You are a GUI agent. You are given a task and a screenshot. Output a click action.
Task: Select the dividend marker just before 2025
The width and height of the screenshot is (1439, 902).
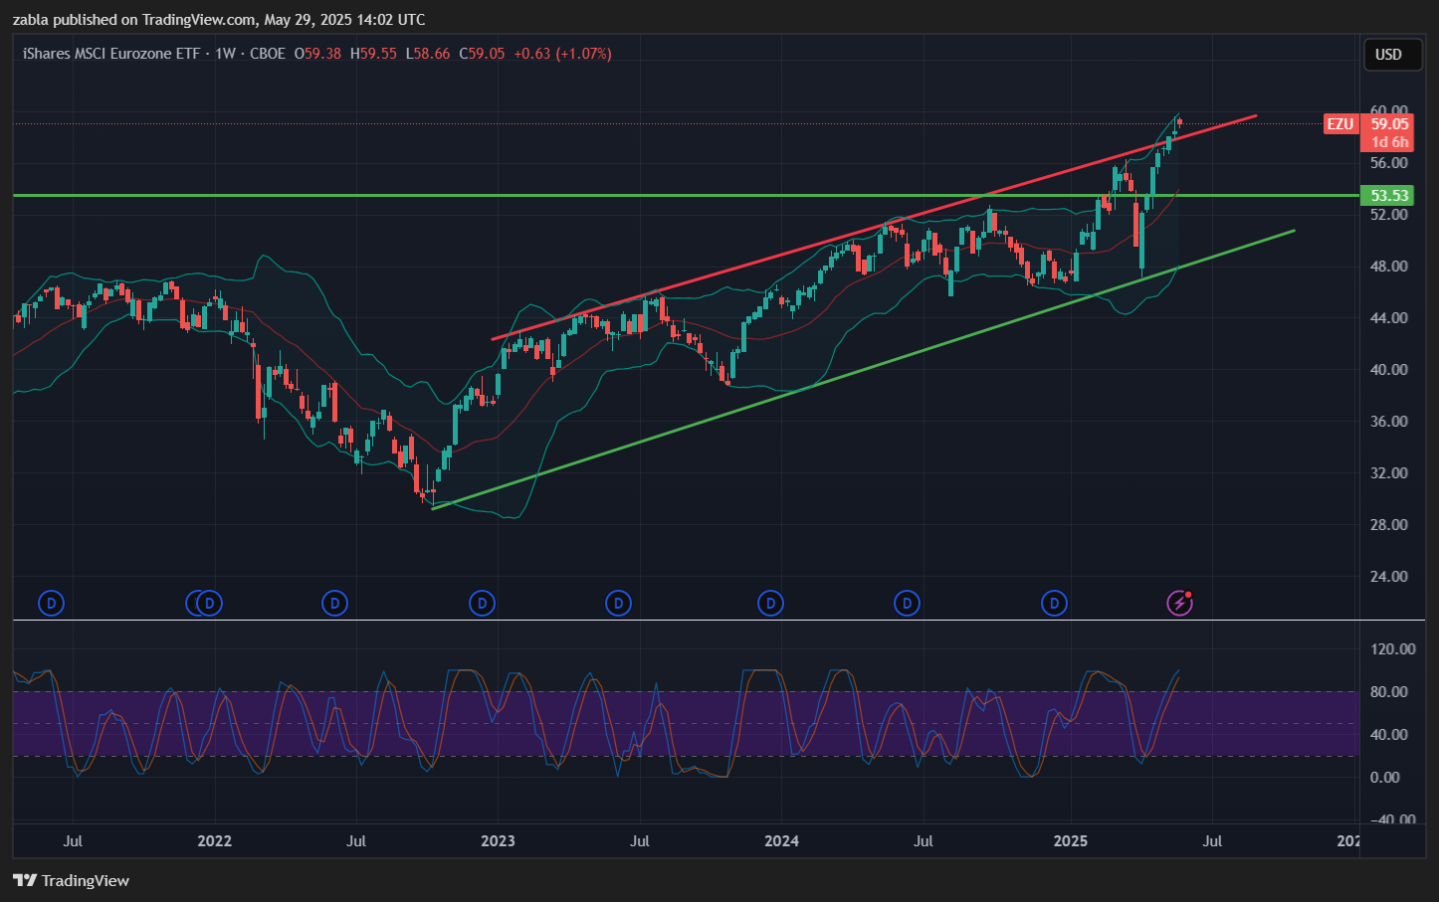coord(1054,603)
